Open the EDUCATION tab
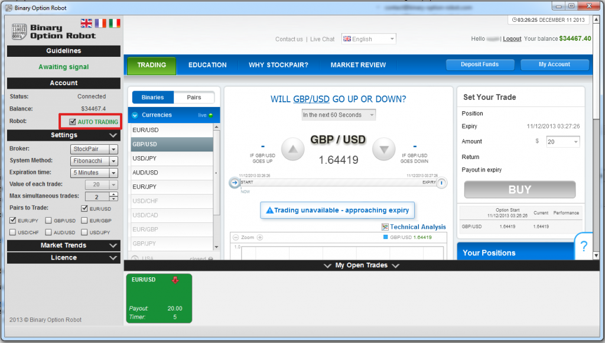 pos(207,65)
